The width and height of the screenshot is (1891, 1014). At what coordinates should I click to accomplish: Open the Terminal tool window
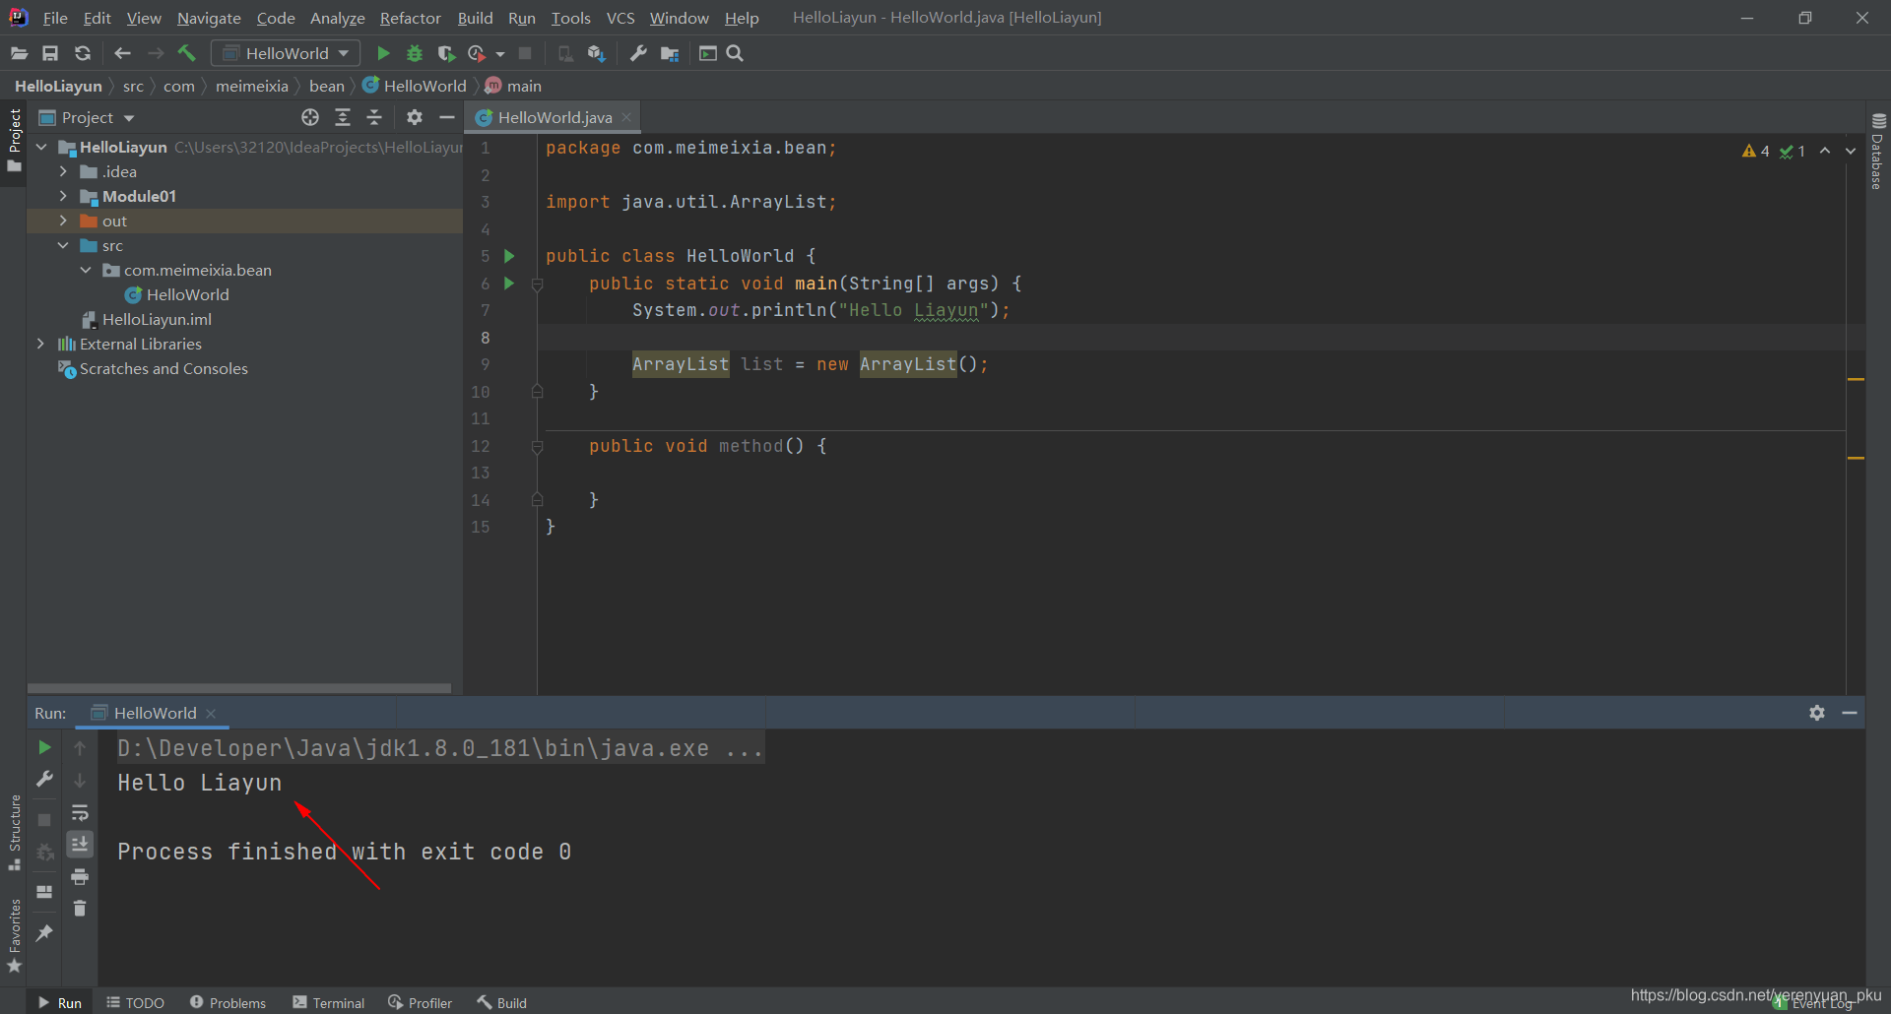(x=329, y=1002)
